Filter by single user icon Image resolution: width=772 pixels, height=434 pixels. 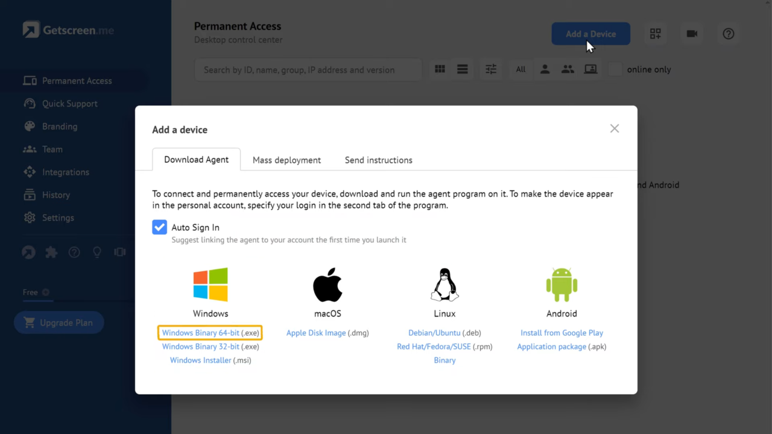point(545,69)
